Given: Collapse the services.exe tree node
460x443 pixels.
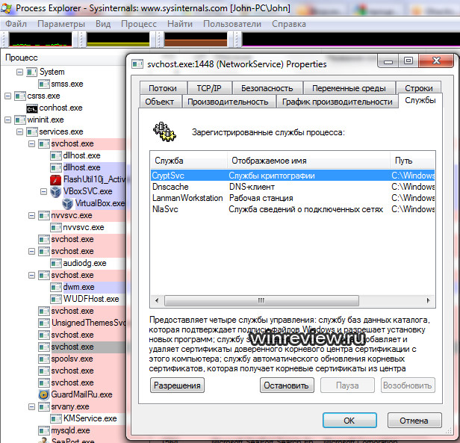Looking at the screenshot, I should (19, 131).
